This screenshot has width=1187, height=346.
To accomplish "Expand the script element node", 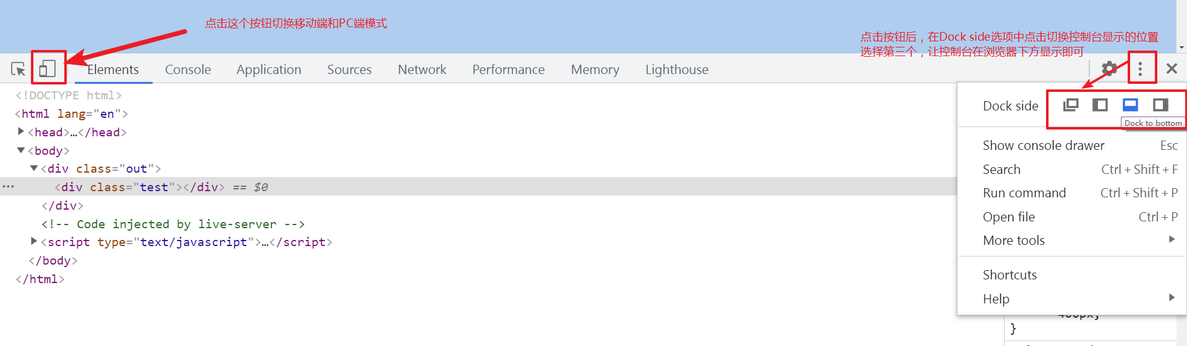I will (x=34, y=241).
